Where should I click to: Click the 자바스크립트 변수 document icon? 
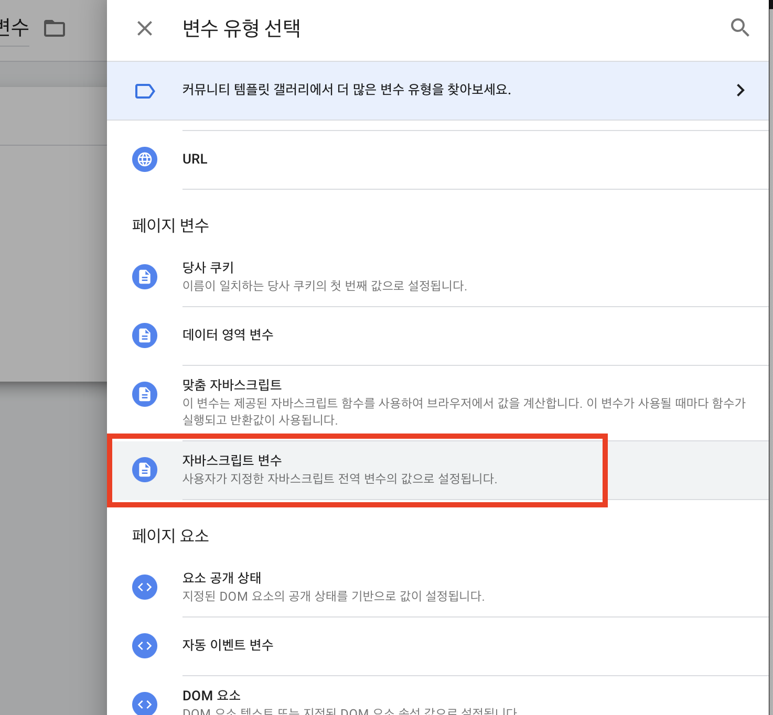pos(144,470)
